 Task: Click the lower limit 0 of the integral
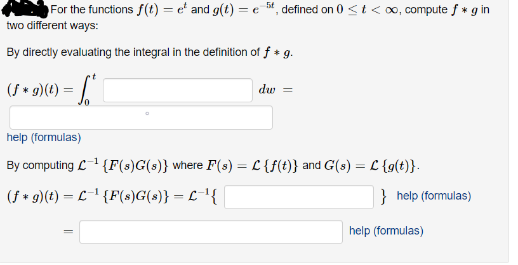[x=86, y=103]
